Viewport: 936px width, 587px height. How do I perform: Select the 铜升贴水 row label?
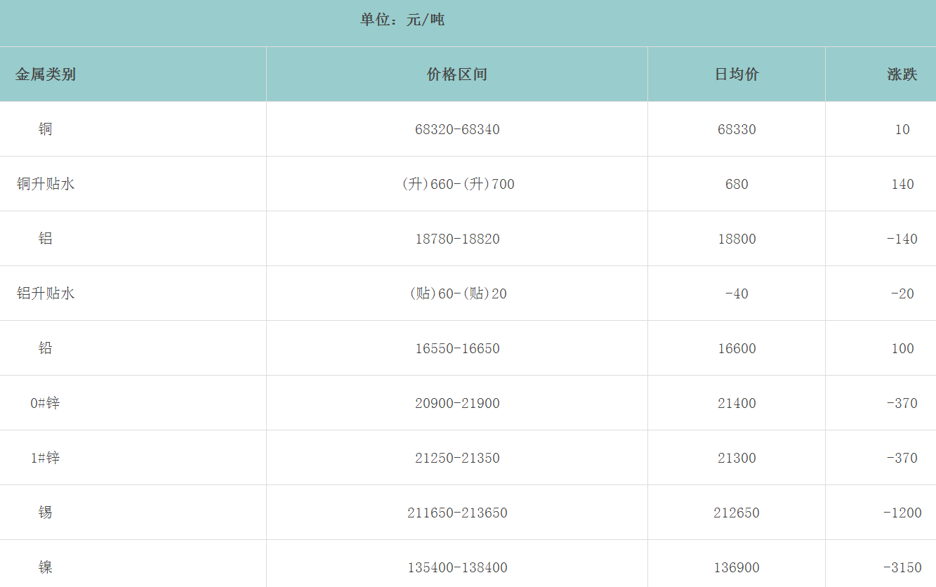46,184
